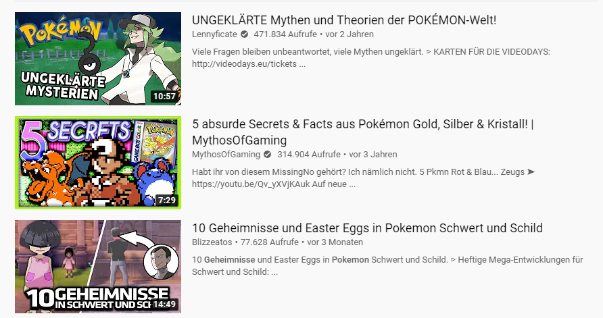This screenshot has width=603, height=318.
Task: Open the title 10 Geheimnisse und Easter Eggs
Action: (x=367, y=228)
